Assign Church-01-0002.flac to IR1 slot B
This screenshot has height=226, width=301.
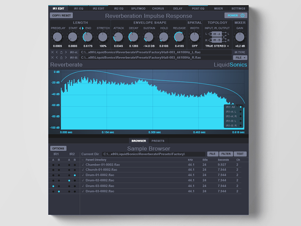point(59,170)
